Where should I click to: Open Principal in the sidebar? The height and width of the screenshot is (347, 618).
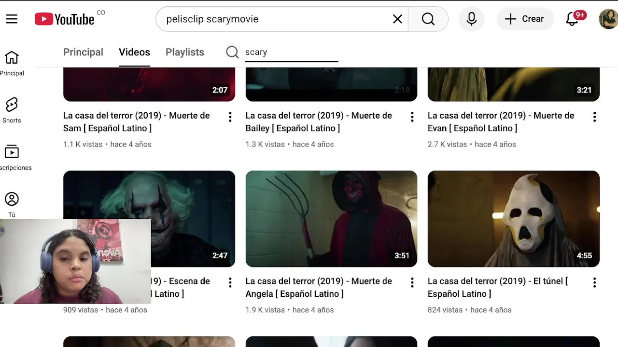[12, 64]
